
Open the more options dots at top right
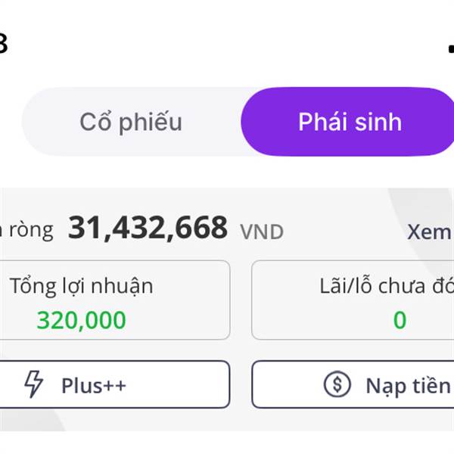451,48
